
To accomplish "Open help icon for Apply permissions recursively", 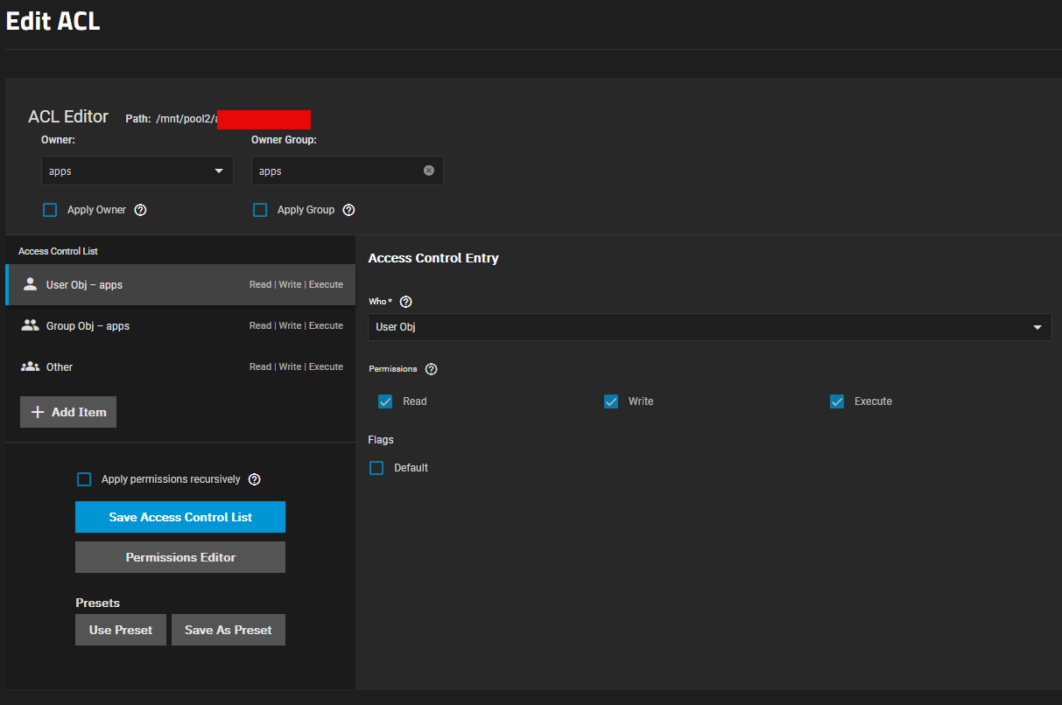I will coord(254,479).
